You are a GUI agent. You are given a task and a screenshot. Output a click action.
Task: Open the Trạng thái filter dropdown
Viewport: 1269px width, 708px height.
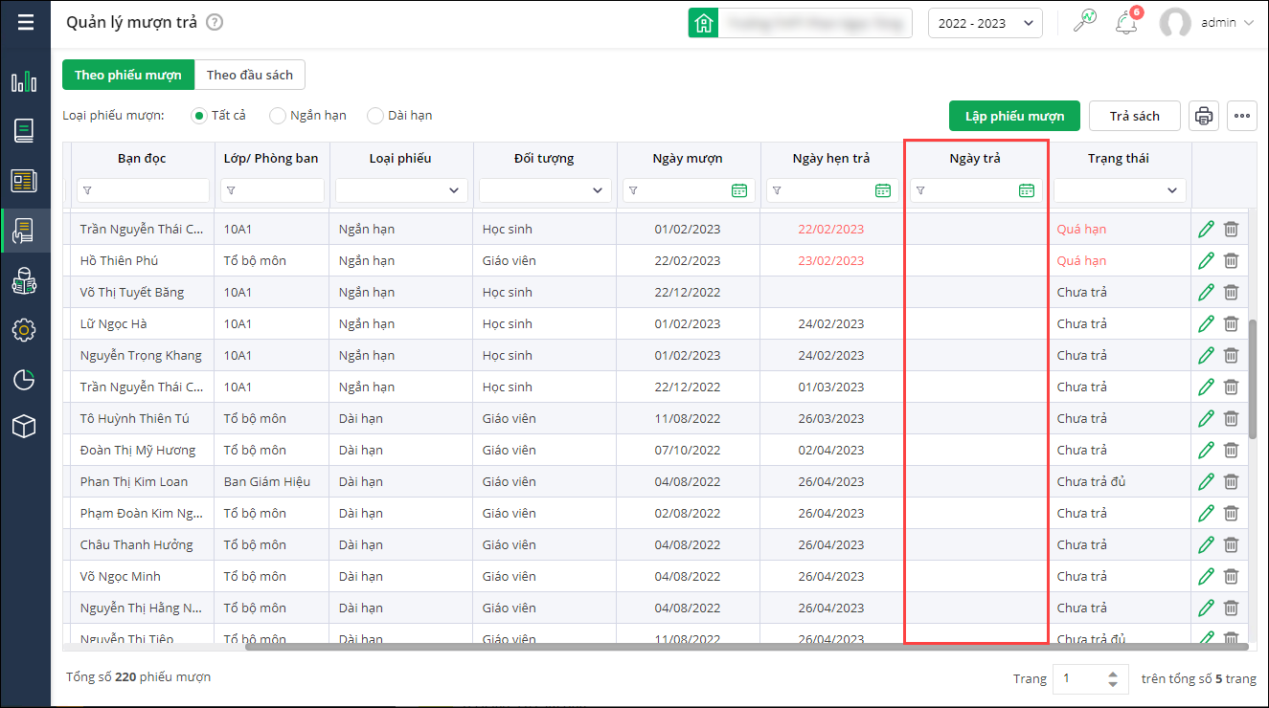point(1120,190)
